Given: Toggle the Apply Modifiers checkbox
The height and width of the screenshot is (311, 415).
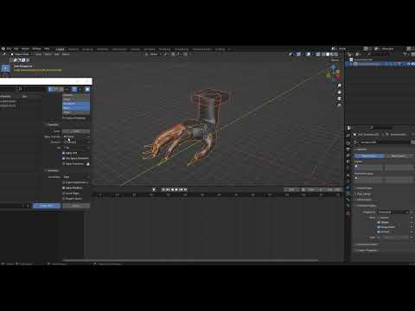Looking at the screenshot, I should tap(64, 187).
